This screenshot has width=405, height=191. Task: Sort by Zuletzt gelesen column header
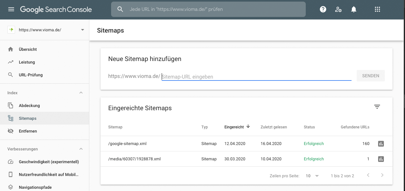tap(274, 127)
